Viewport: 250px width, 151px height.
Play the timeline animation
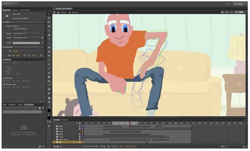pos(91,146)
